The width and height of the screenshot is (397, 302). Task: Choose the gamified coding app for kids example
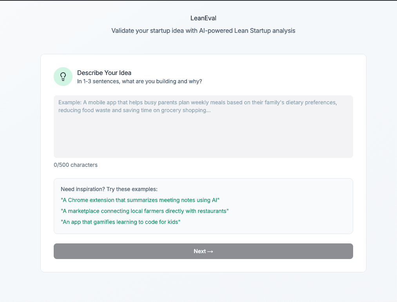(120, 222)
